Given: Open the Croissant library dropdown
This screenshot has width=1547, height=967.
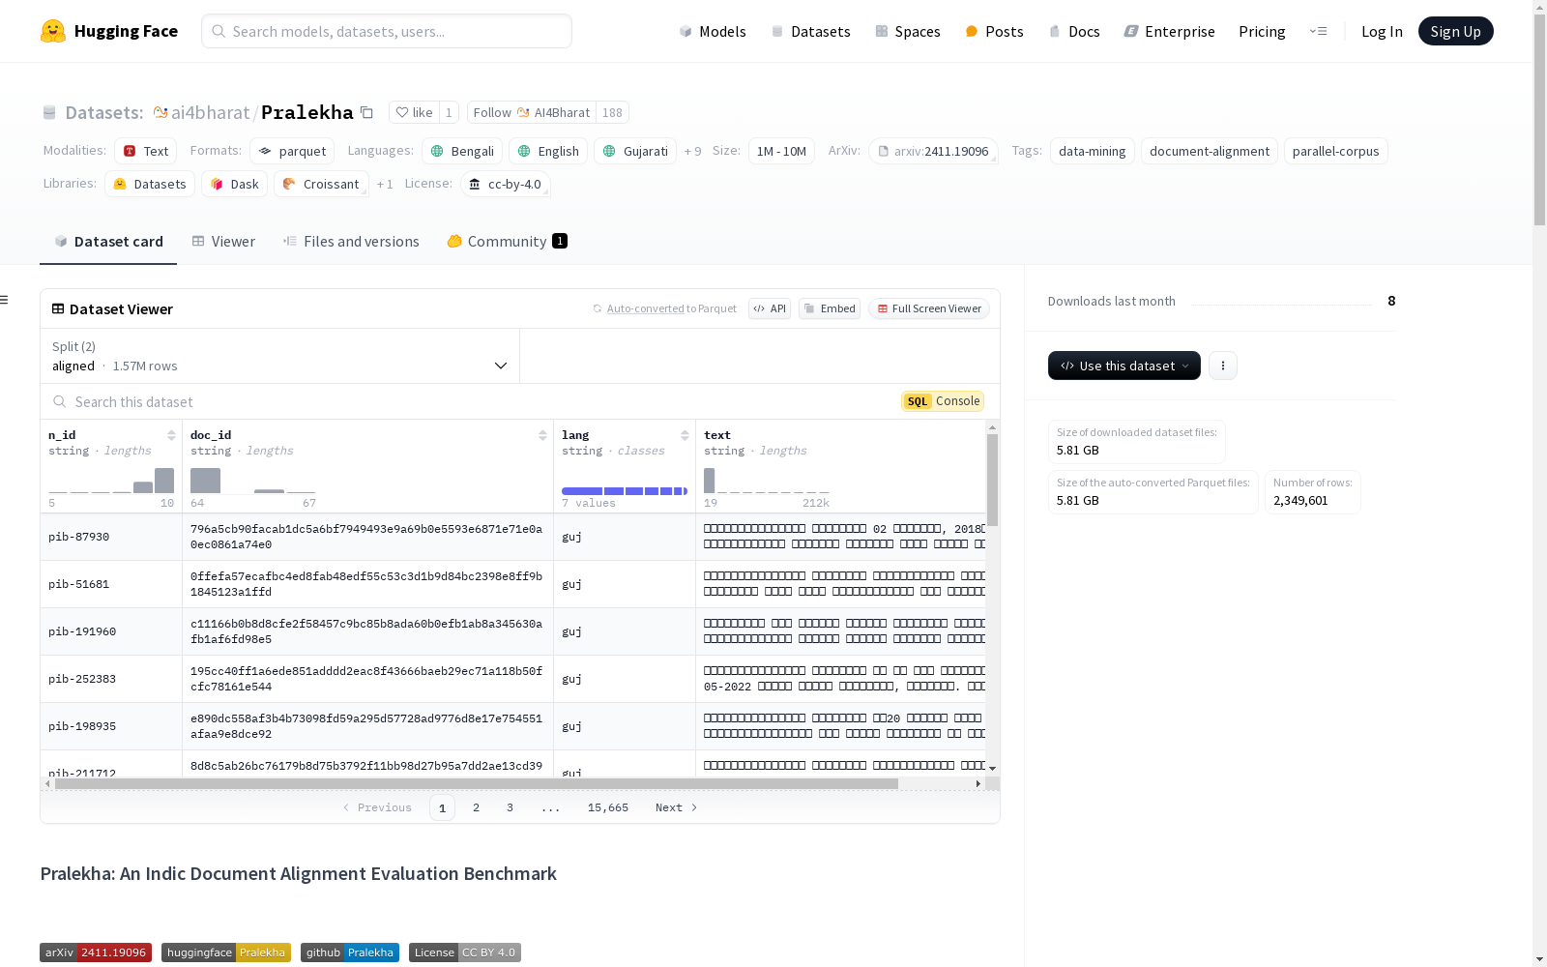Looking at the screenshot, I should [321, 184].
